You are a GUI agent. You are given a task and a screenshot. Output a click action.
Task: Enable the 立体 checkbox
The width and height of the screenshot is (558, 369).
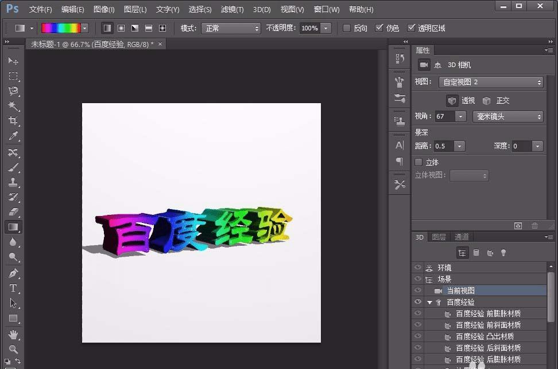(x=418, y=162)
